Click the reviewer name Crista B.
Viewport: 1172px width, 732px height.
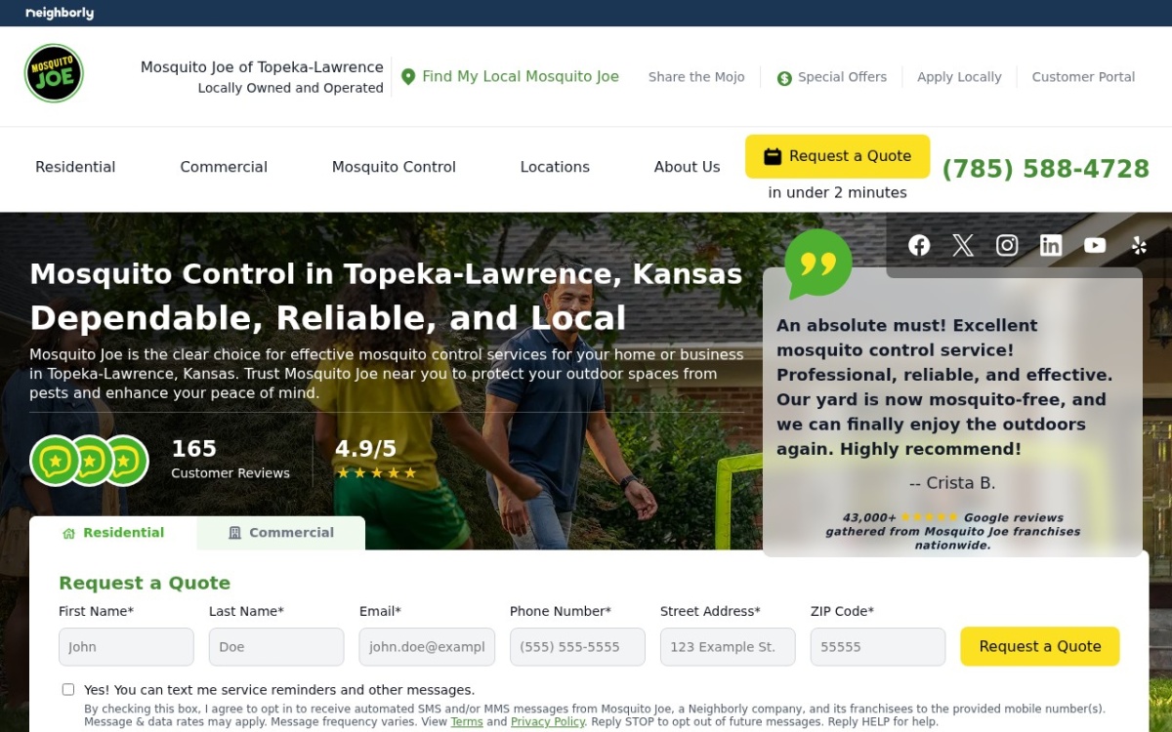[952, 483]
